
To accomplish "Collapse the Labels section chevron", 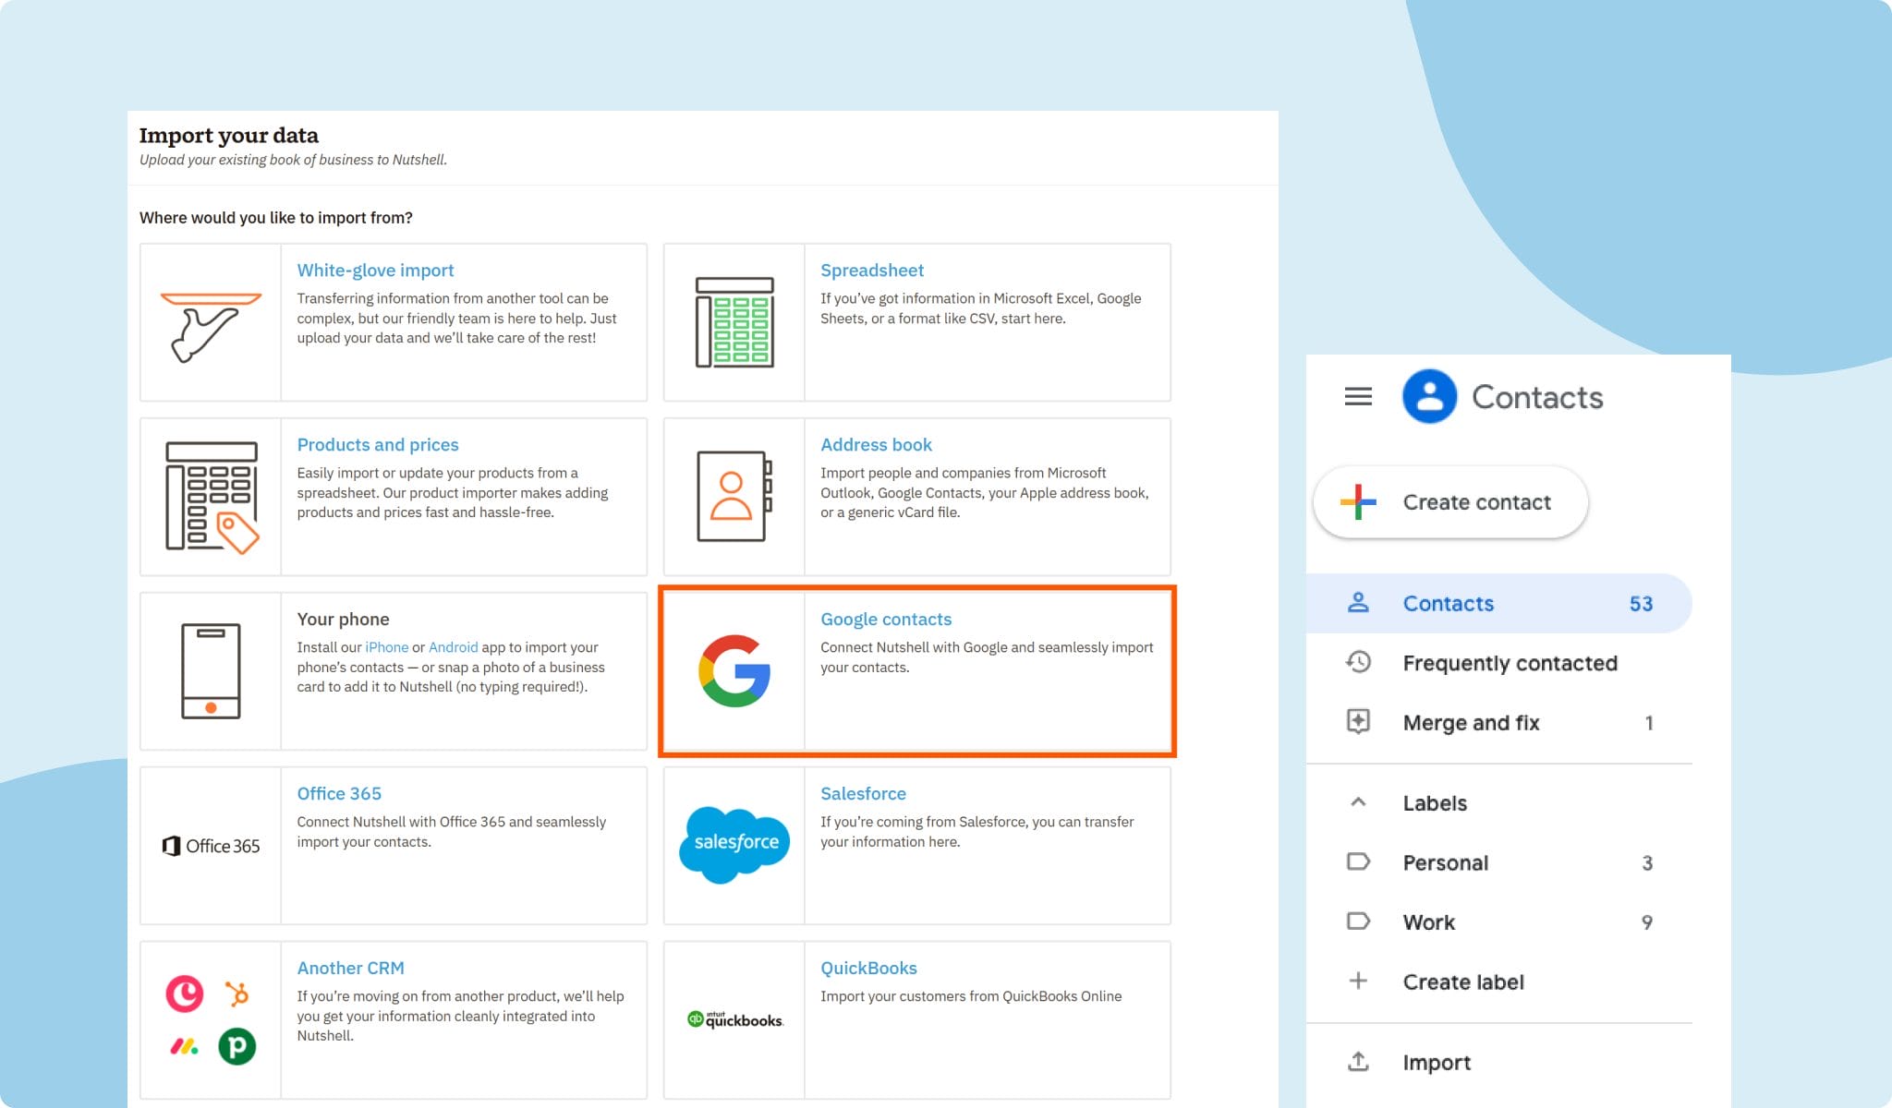I will pos(1358,802).
